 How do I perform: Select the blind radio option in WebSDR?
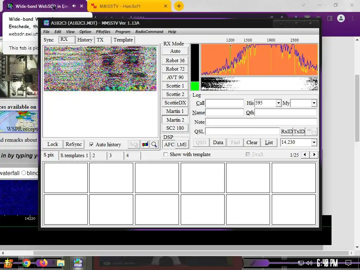coord(24,173)
